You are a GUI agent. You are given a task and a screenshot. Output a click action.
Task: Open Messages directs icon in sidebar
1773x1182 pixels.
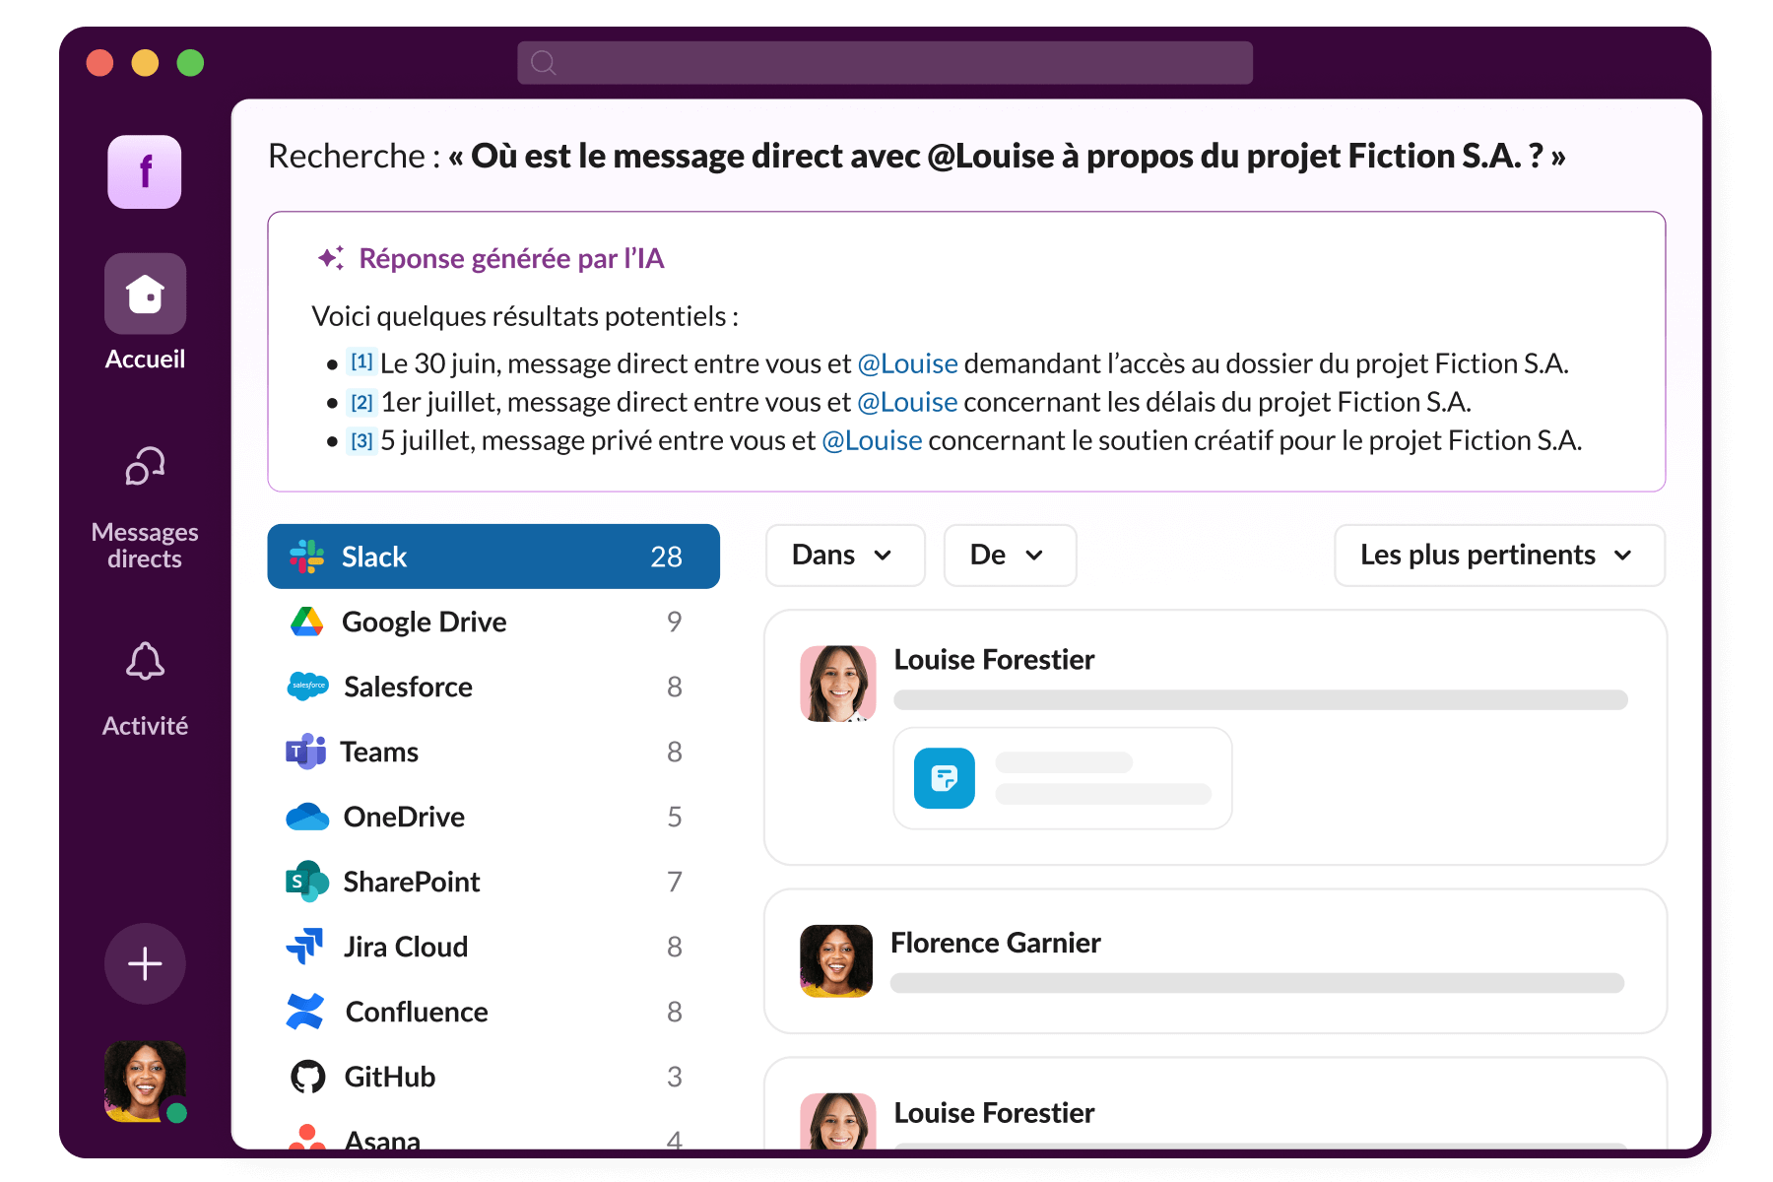click(145, 466)
